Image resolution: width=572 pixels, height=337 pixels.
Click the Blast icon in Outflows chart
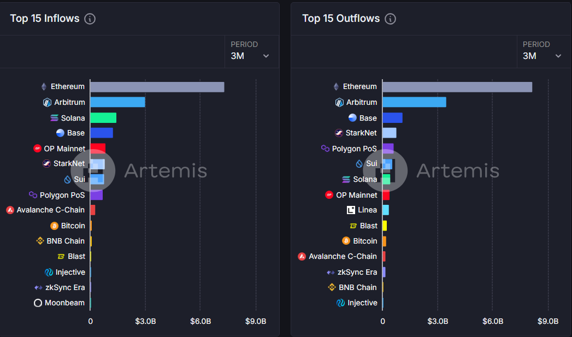[x=353, y=226]
